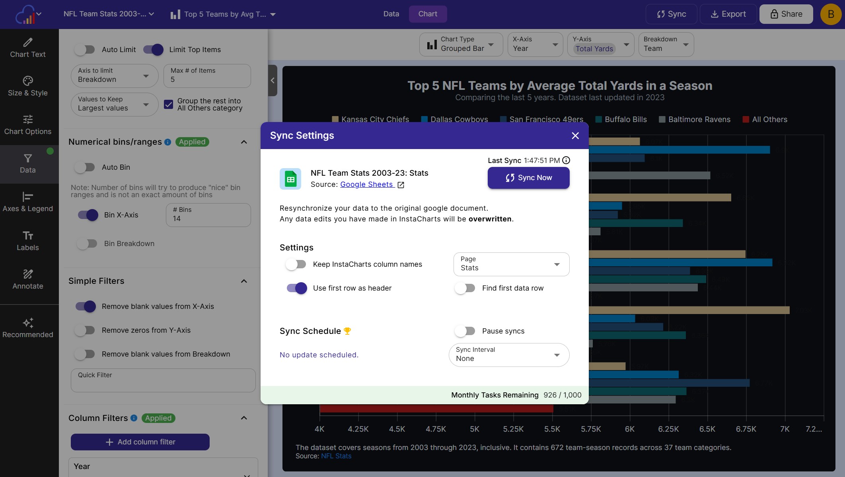Open user avatar B menu

point(831,14)
